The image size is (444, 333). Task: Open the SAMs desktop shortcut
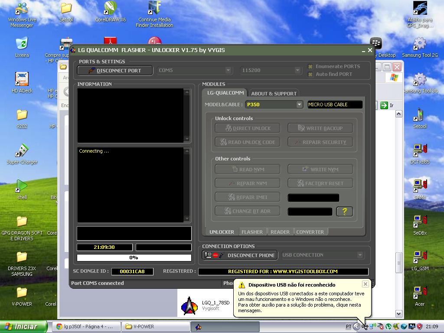[420, 190]
